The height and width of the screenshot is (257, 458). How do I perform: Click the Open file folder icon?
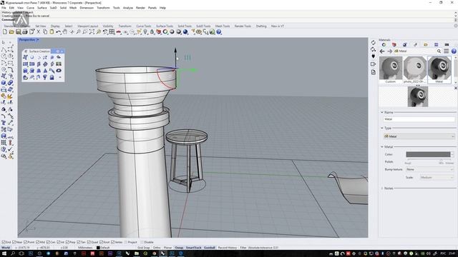11,31
